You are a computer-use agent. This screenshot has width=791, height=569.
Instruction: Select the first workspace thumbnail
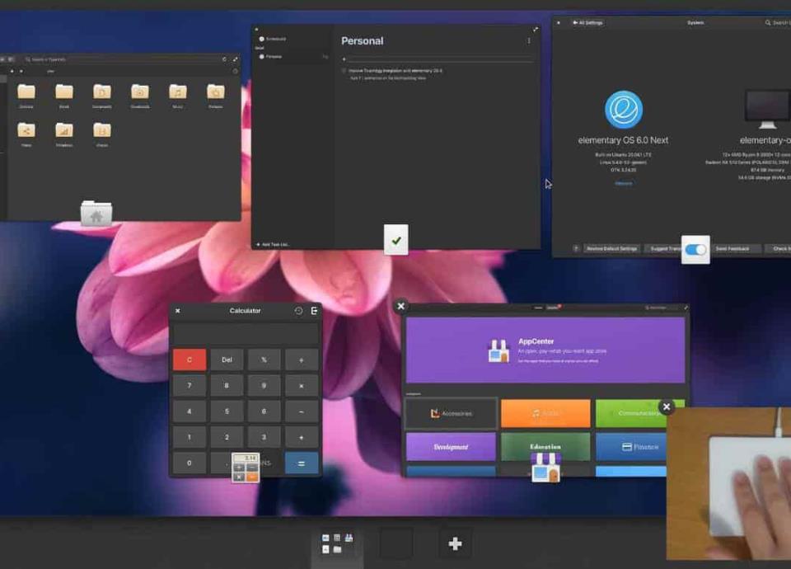(337, 543)
